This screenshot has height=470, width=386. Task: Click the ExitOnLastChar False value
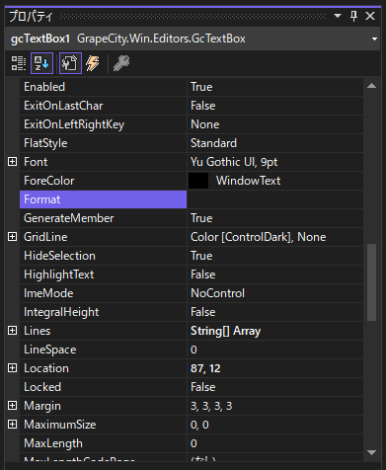coord(203,106)
